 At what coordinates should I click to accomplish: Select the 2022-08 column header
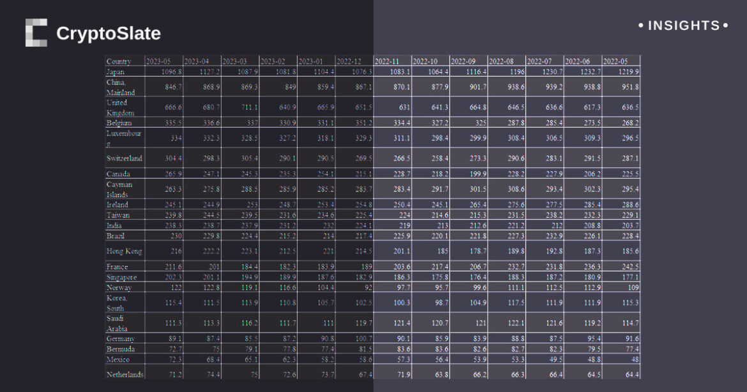tap(502, 61)
